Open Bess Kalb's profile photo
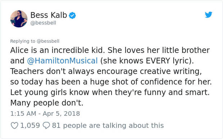Screen dimensions: 223x139 pyautogui.click(x=19, y=19)
